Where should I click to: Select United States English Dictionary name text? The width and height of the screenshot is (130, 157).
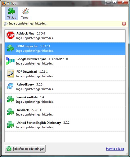click(38, 123)
